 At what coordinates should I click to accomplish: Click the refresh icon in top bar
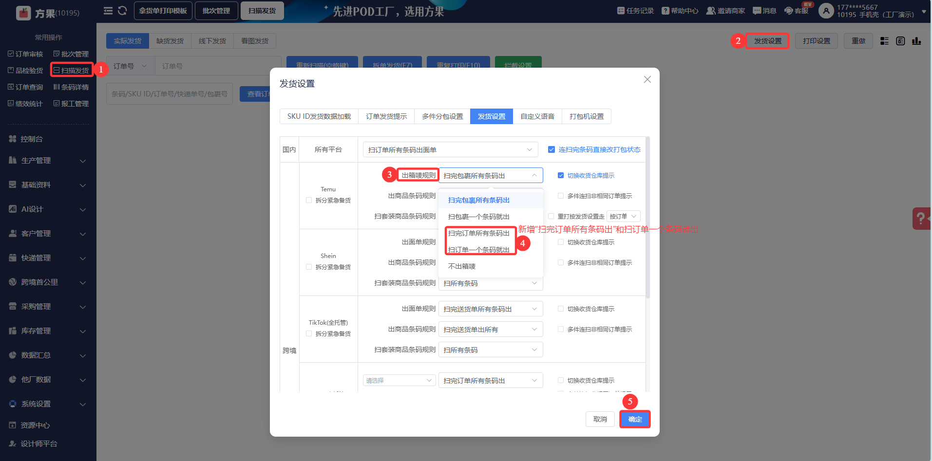pyautogui.click(x=122, y=11)
